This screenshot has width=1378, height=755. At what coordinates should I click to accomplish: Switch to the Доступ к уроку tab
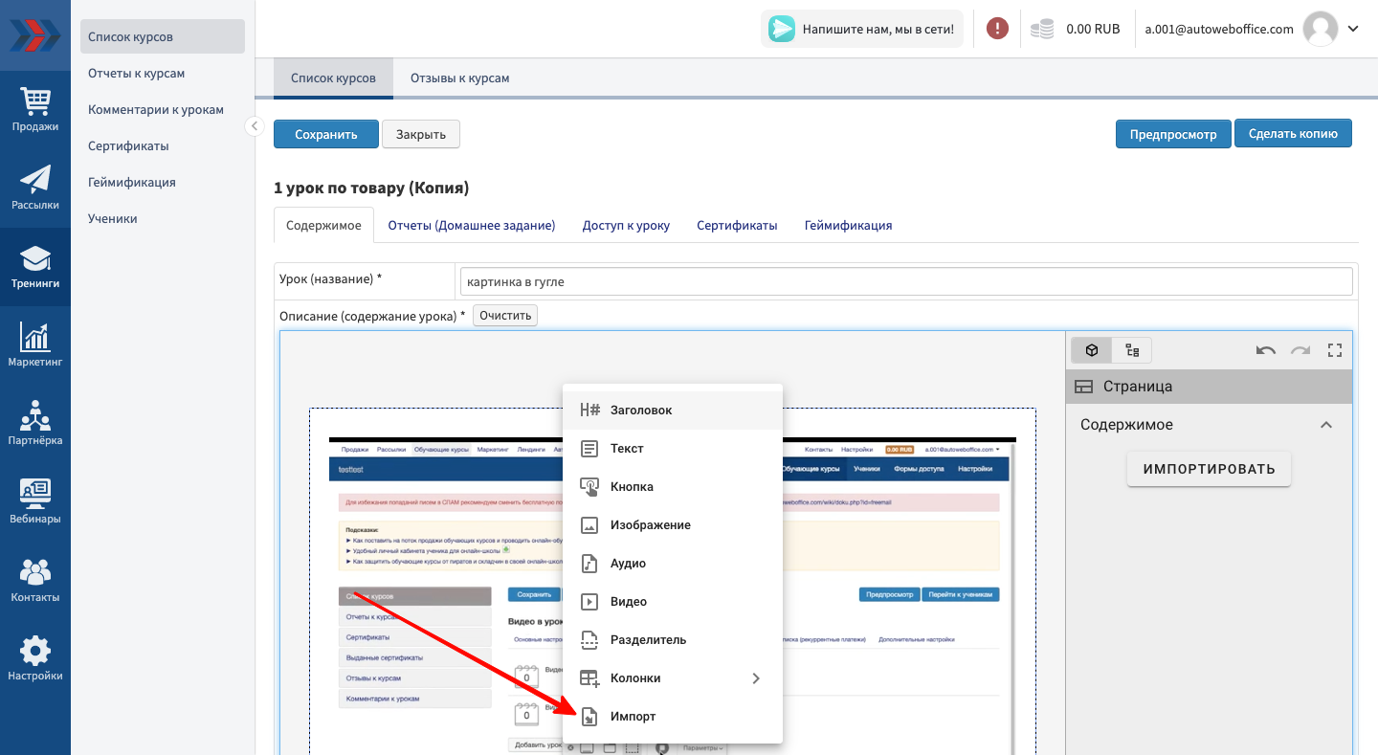[626, 226]
